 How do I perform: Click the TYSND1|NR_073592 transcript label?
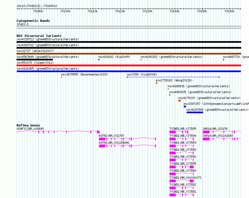click(x=183, y=150)
